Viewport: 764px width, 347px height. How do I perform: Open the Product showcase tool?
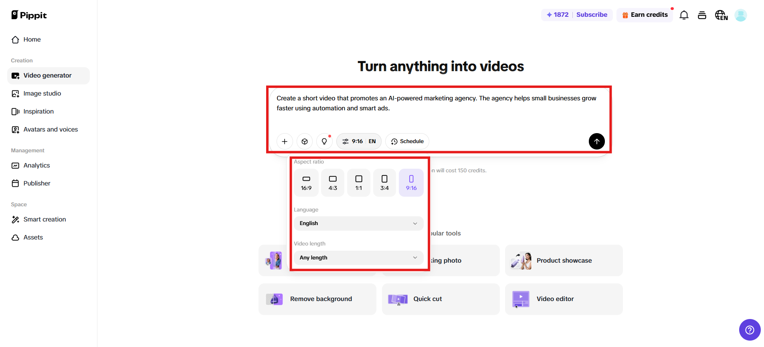click(x=564, y=261)
